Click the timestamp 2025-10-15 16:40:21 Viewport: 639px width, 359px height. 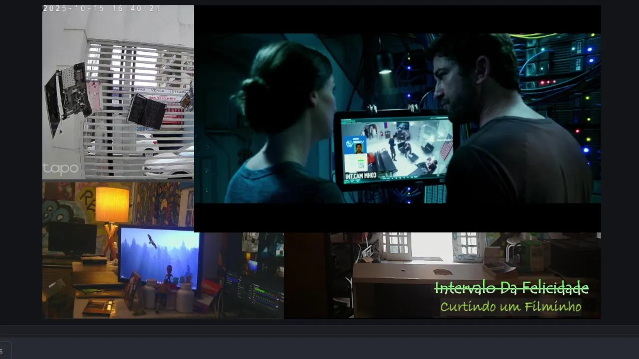102,9
